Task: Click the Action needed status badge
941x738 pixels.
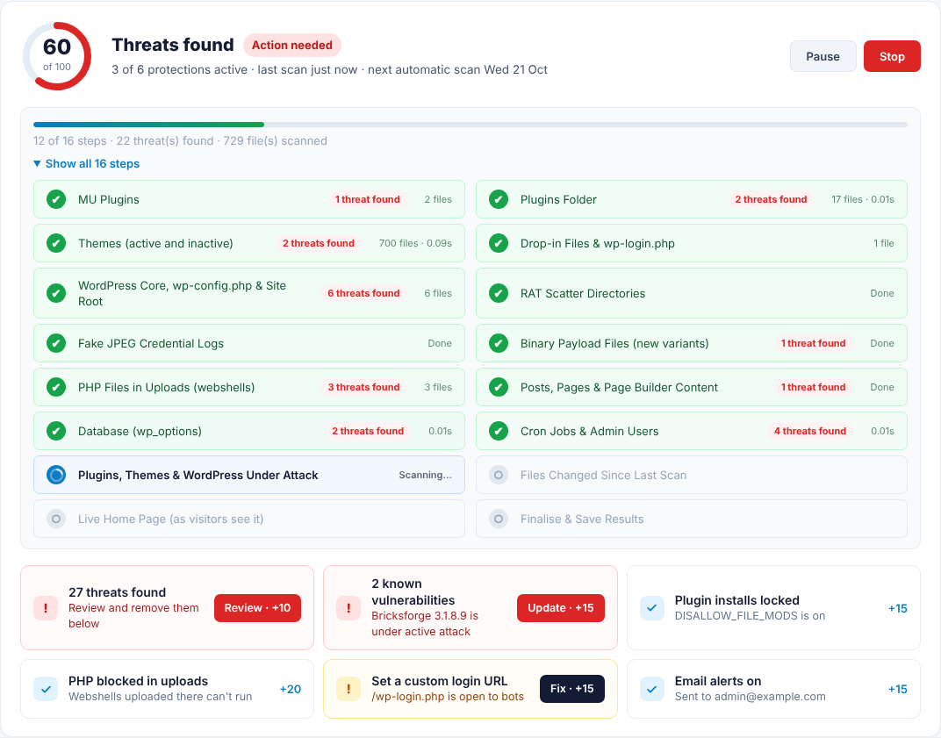Action: [292, 45]
